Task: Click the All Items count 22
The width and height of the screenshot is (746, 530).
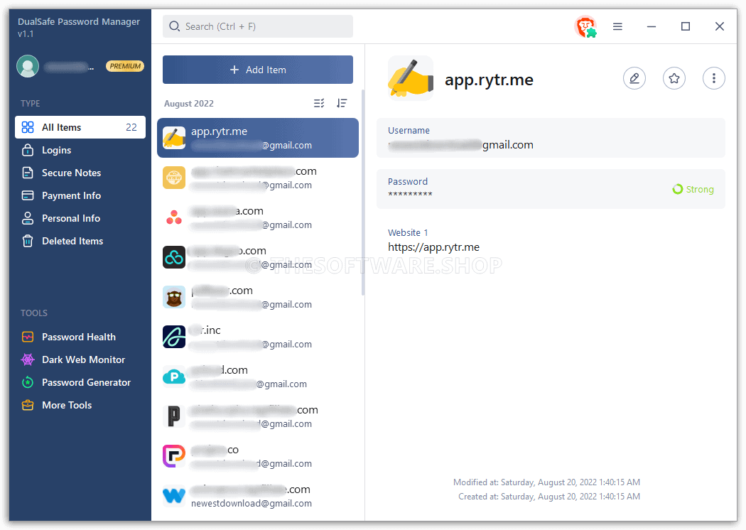Action: (131, 127)
